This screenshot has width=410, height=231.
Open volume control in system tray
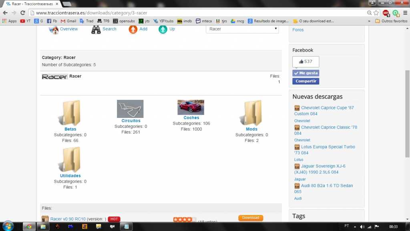[362, 227]
